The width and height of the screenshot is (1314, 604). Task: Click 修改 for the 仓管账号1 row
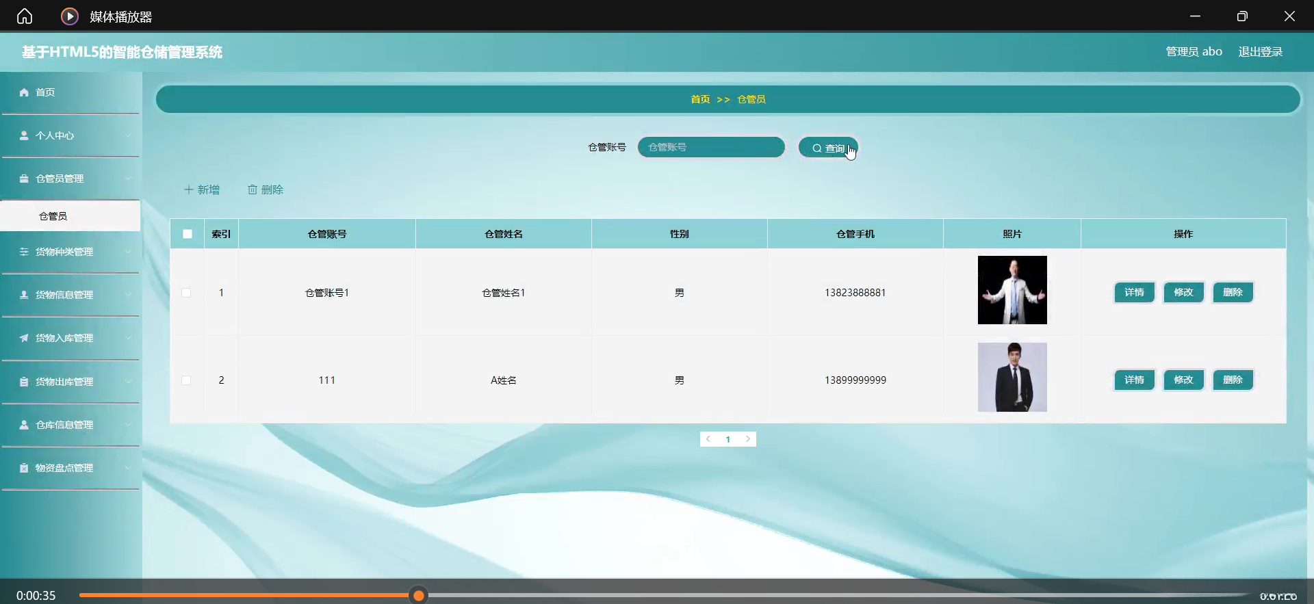click(x=1183, y=293)
